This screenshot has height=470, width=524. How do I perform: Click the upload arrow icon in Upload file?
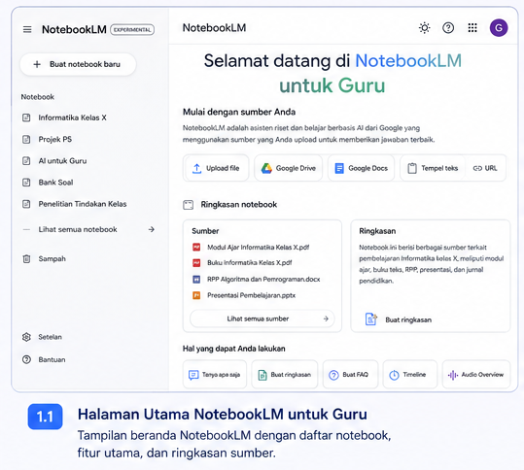tap(196, 168)
